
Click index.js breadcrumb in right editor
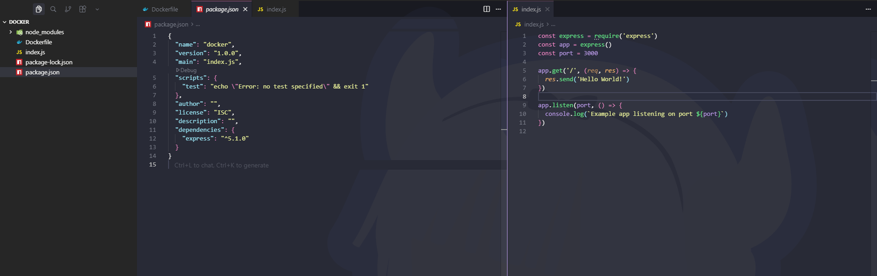534,24
